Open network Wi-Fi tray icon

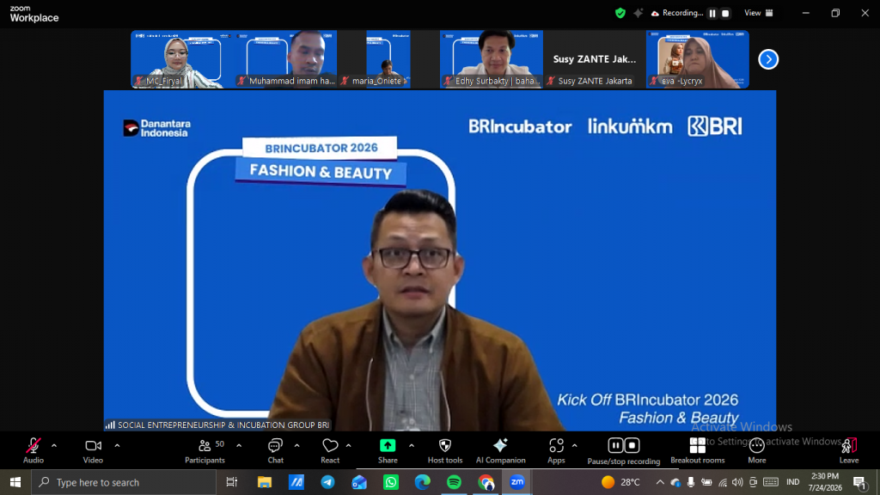723,482
